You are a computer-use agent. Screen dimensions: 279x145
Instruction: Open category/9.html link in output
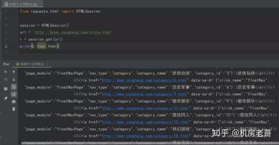tap(144, 94)
